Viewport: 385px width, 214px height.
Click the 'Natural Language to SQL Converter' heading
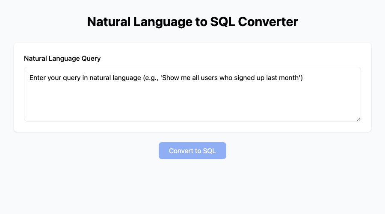192,22
